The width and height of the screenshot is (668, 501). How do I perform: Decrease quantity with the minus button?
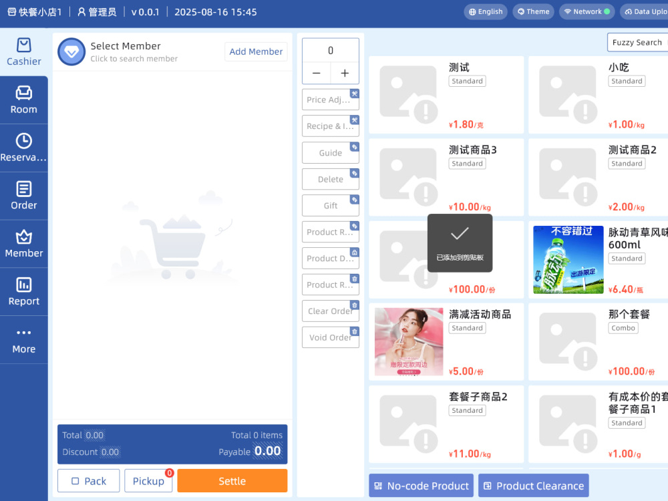click(x=316, y=73)
